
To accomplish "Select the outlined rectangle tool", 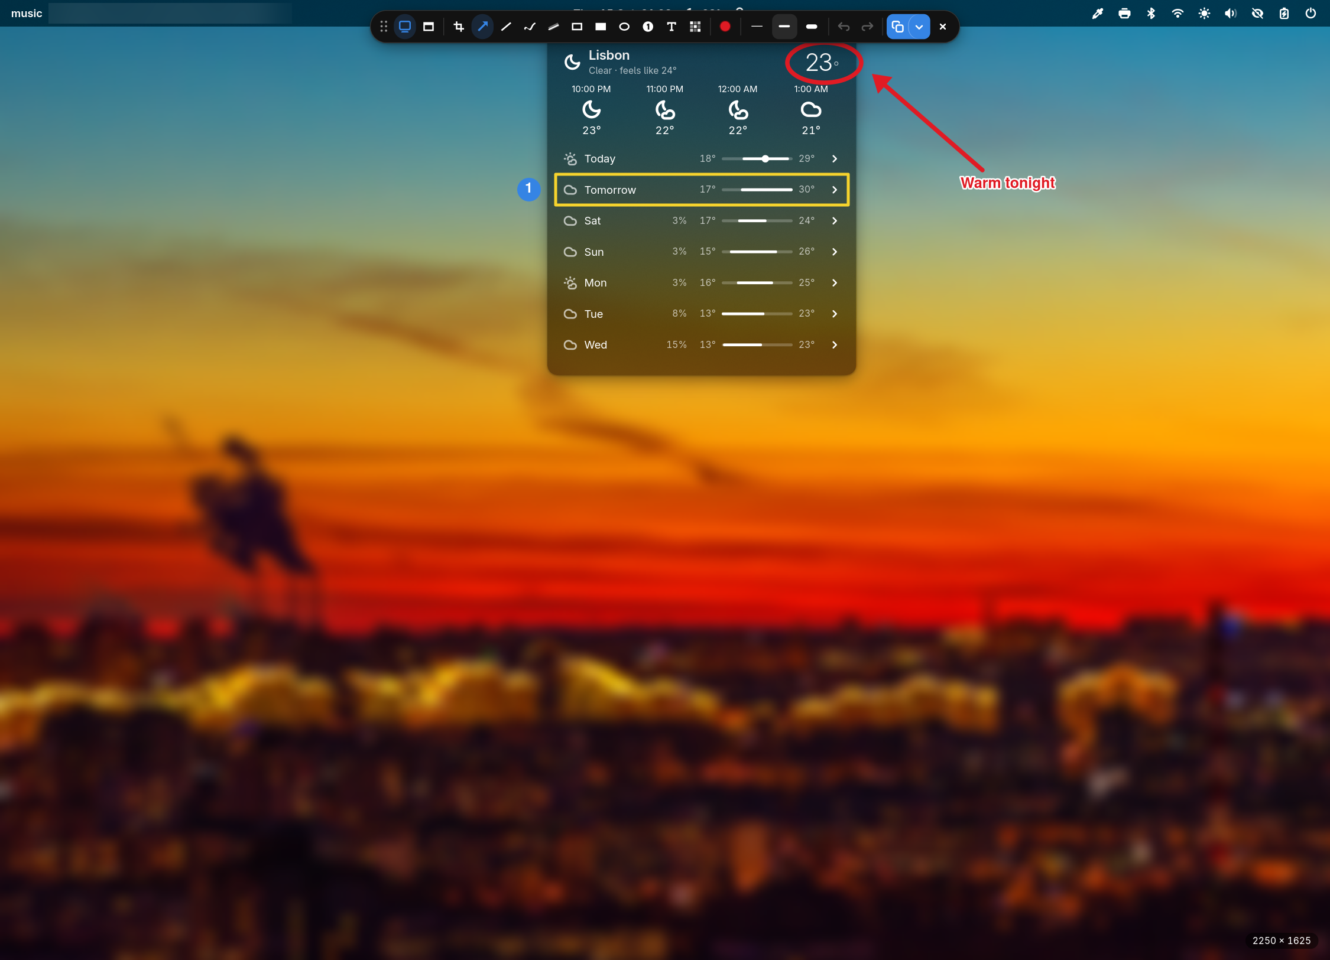I will point(577,27).
